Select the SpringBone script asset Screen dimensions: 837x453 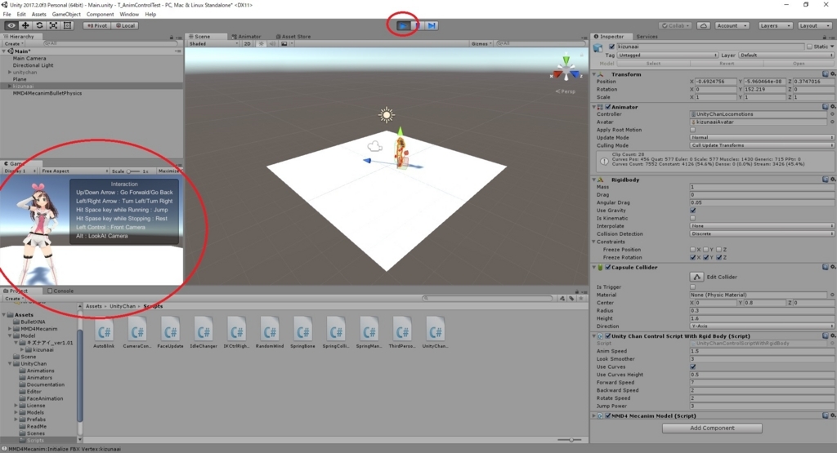(x=302, y=333)
